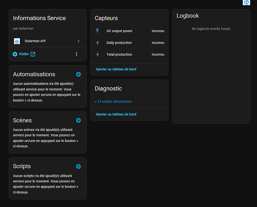Click the Solarman logo in top-right corner
Image resolution: width=257 pixels, height=207 pixels.
click(x=246, y=2)
